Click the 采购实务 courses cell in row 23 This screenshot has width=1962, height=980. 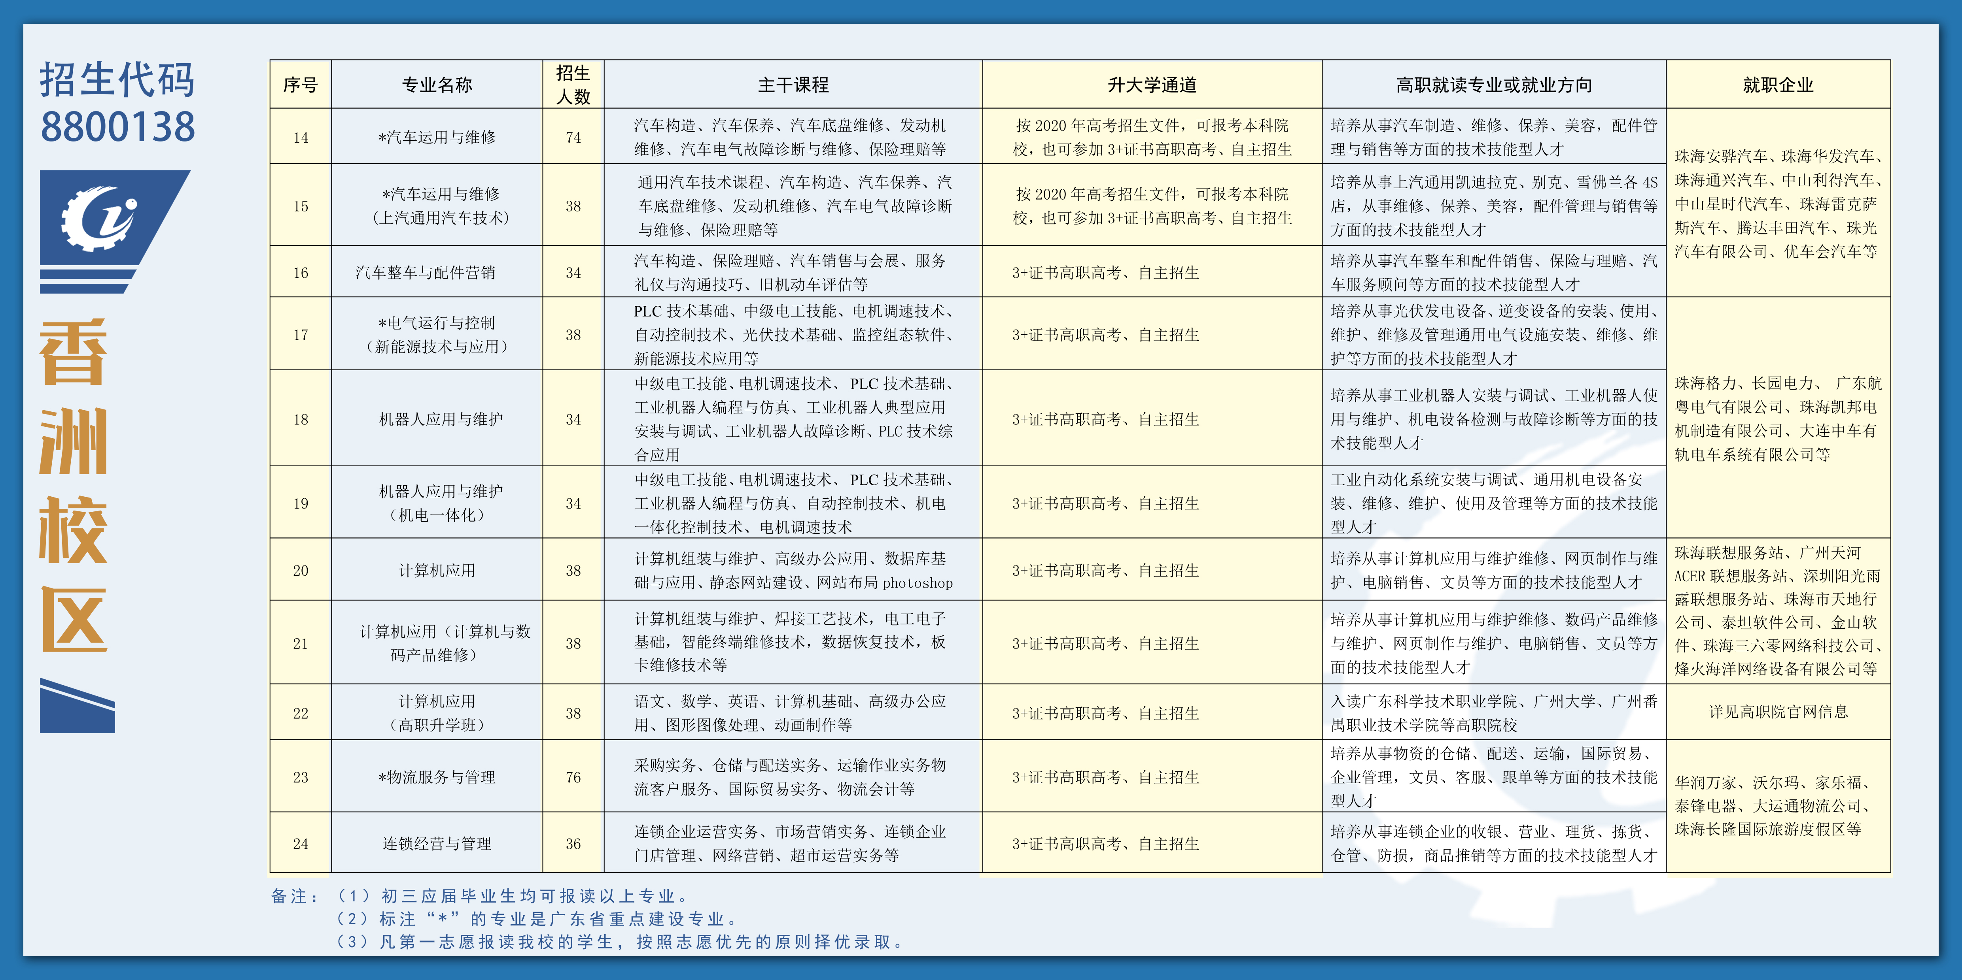pyautogui.click(x=793, y=777)
